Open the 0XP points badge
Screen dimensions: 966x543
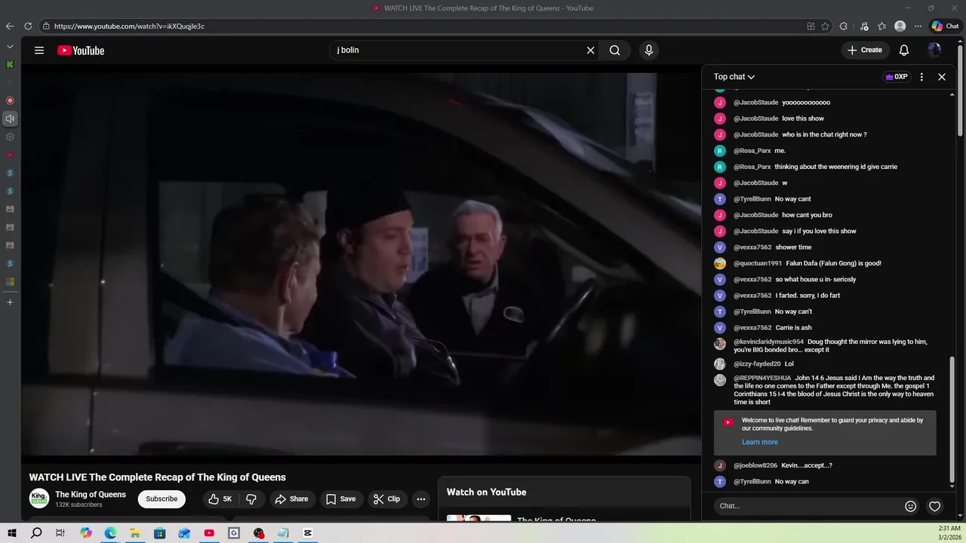(897, 77)
